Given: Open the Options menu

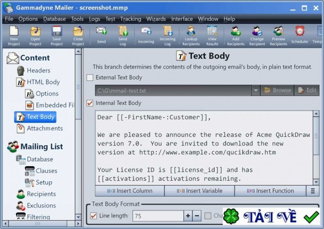Looking at the screenshot, I should click(x=28, y=19).
